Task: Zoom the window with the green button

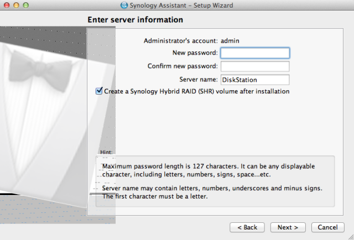Action: tap(26, 5)
